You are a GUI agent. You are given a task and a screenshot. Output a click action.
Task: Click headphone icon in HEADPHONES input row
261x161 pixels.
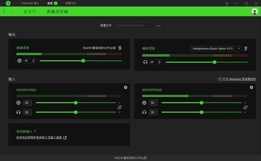pos(18,112)
